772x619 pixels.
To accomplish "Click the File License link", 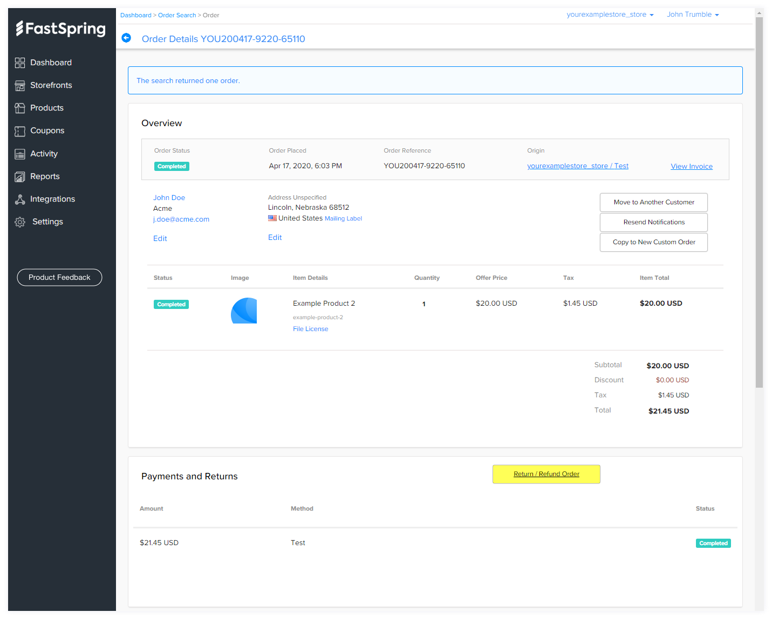I will (x=310, y=329).
